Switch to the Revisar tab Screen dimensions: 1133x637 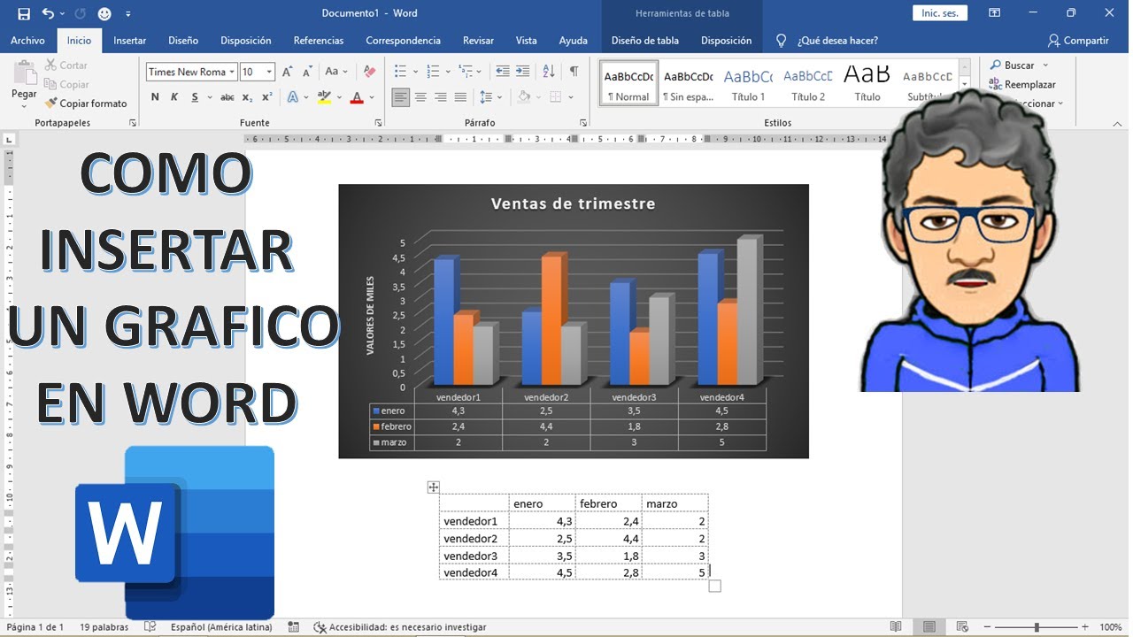pos(478,41)
